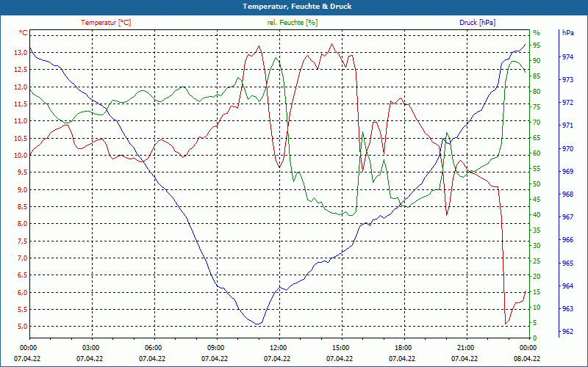This screenshot has width=588, height=367.
Task: Click the blue 966 pressure axis value
Action: [x=568, y=240]
